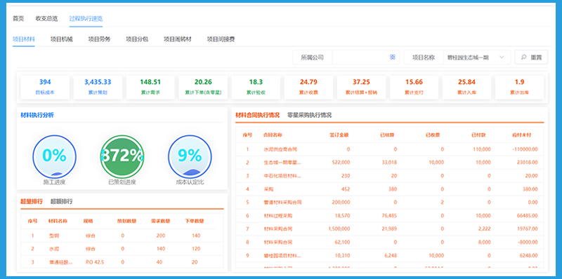Viewport: 562px width, 279px height.
Task: Switch to the 项目材料 sub-tab
Action: [24, 39]
